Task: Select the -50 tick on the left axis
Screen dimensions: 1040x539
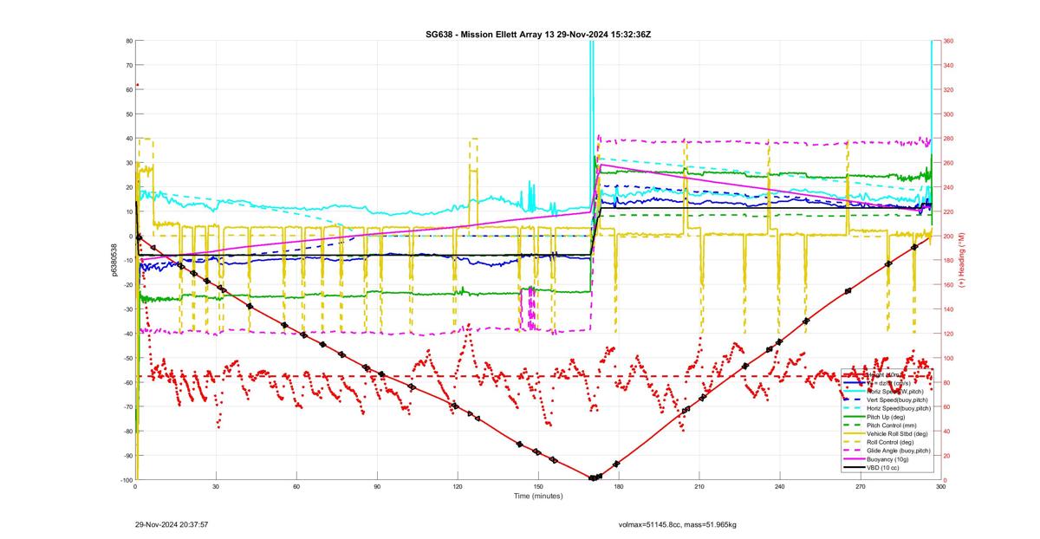Action: tap(127, 358)
